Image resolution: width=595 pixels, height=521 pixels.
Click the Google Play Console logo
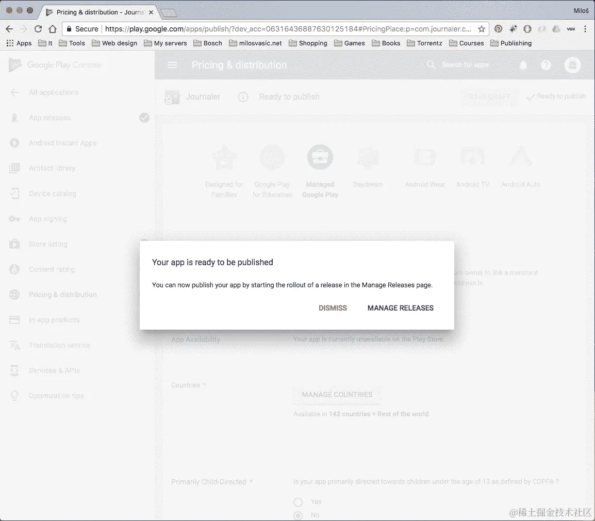pyautogui.click(x=55, y=65)
